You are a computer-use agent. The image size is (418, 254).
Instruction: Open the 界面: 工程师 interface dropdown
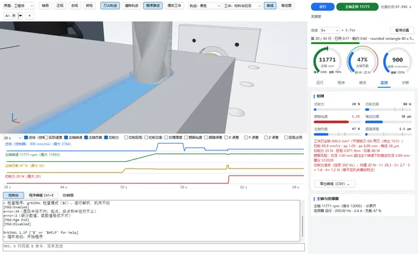[x=19, y=6]
